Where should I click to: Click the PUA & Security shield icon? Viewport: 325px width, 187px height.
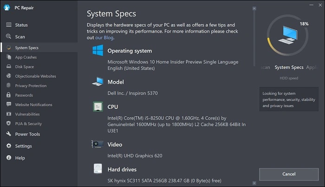coord(8,124)
